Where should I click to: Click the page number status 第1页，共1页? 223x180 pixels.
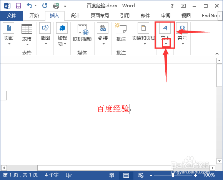pyautogui.click(x=20, y=175)
